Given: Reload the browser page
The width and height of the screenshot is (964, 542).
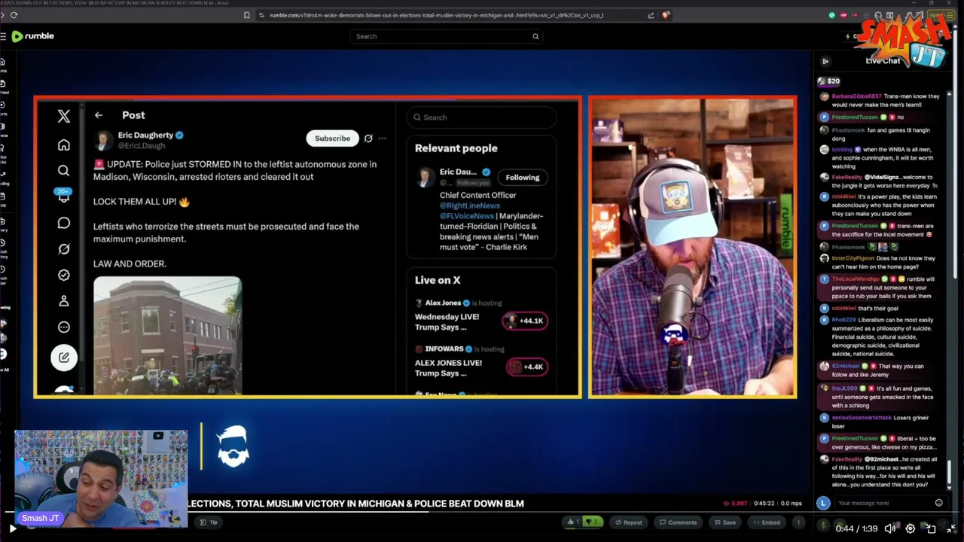Looking at the screenshot, I should pos(14,15).
